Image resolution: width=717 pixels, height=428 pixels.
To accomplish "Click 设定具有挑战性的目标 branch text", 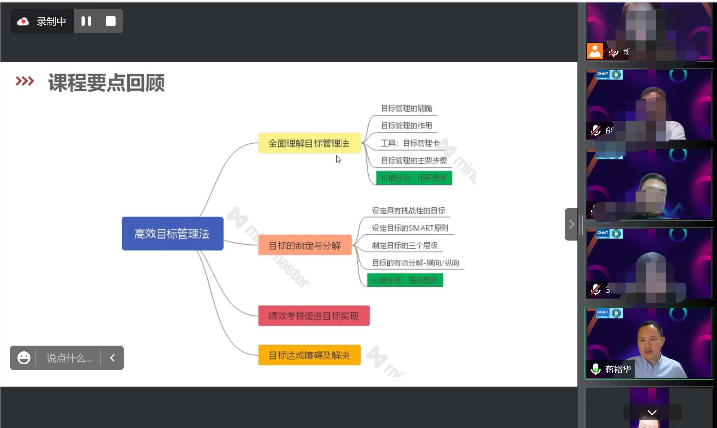I will click(408, 211).
